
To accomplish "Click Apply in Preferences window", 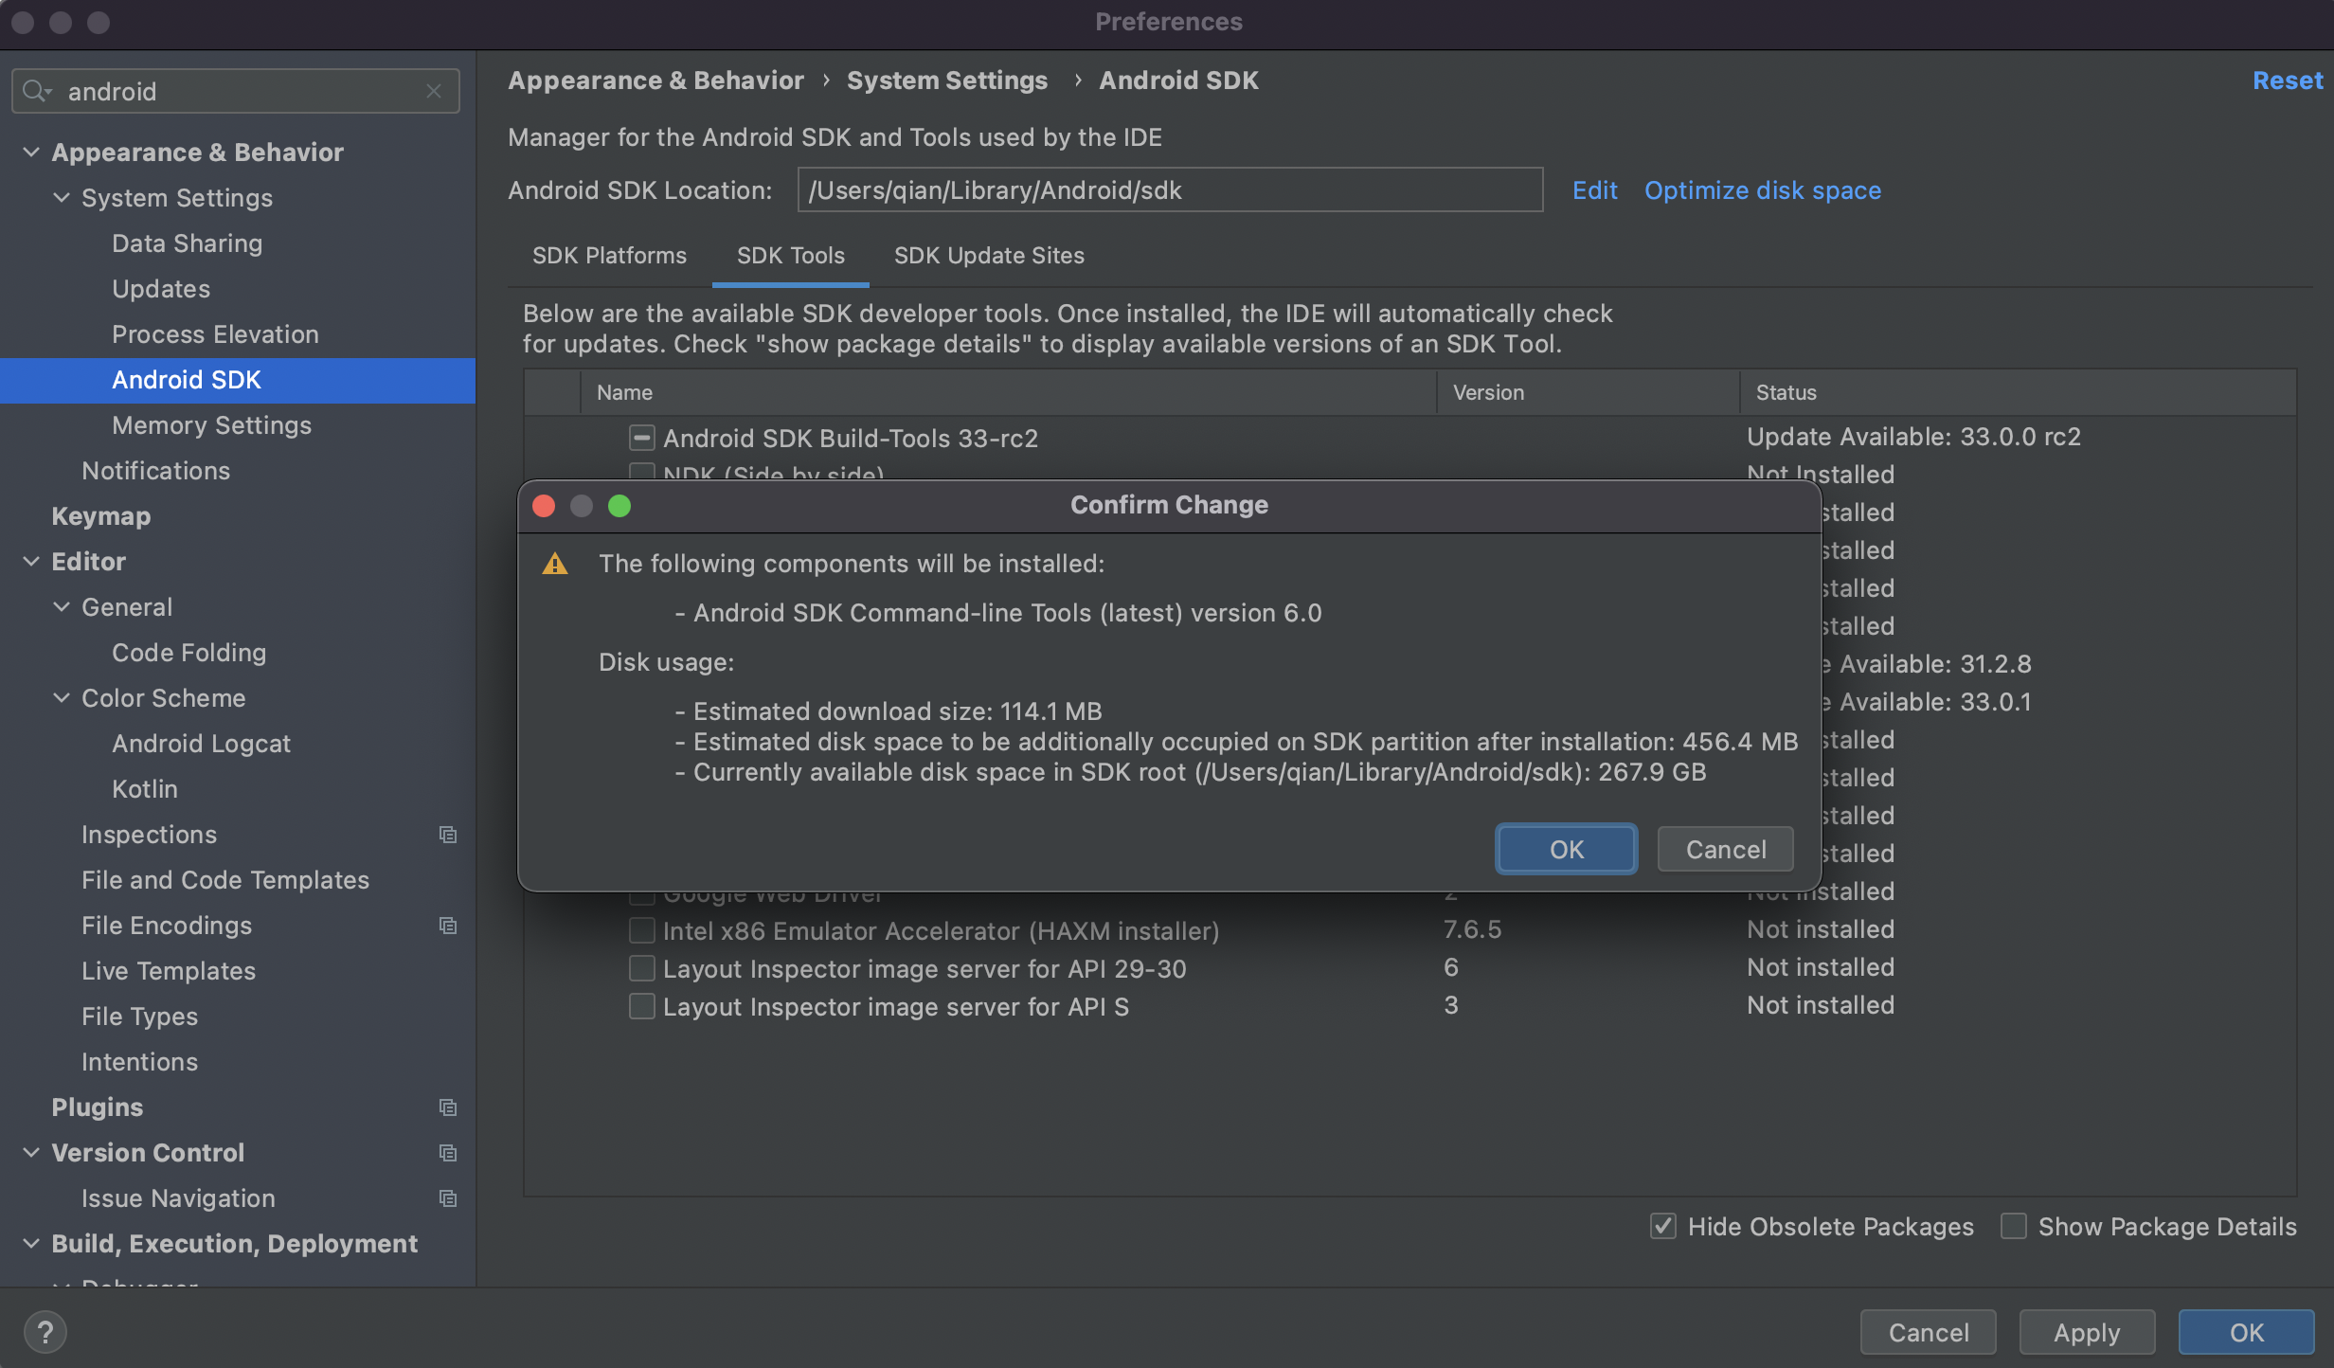I will pos(2087,1333).
